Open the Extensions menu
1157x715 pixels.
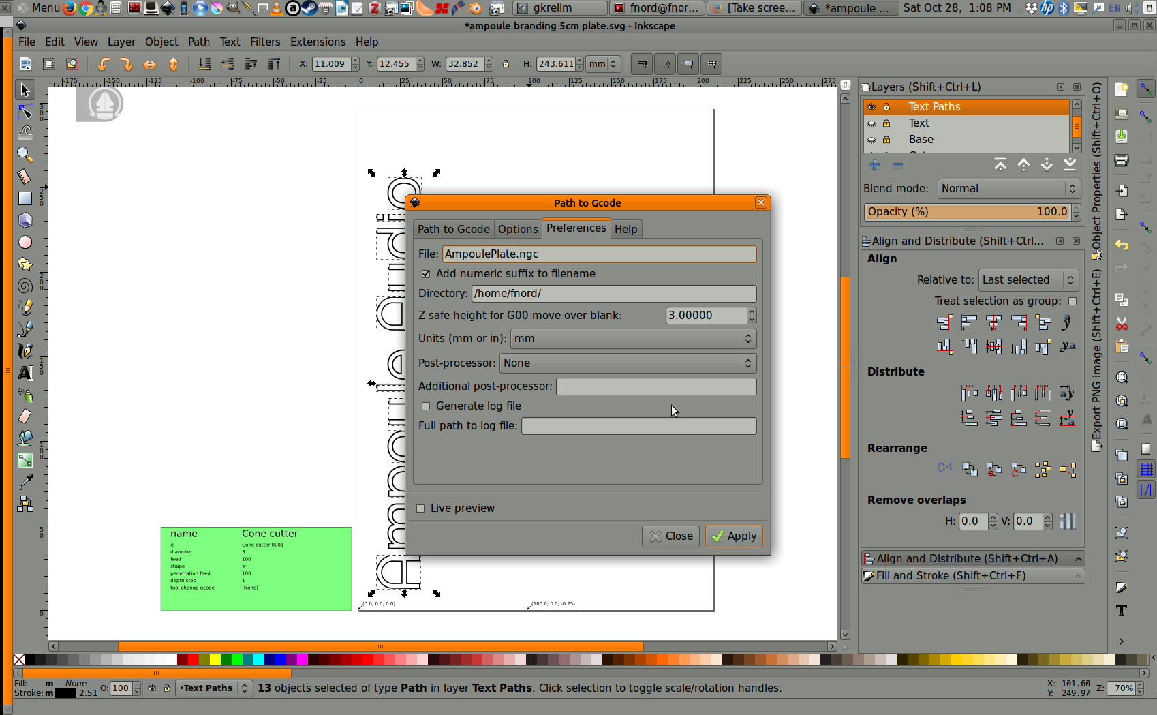click(318, 42)
